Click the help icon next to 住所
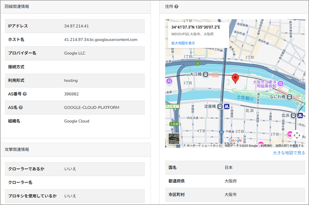The height and width of the screenshot is (205, 309). pyautogui.click(x=176, y=7)
